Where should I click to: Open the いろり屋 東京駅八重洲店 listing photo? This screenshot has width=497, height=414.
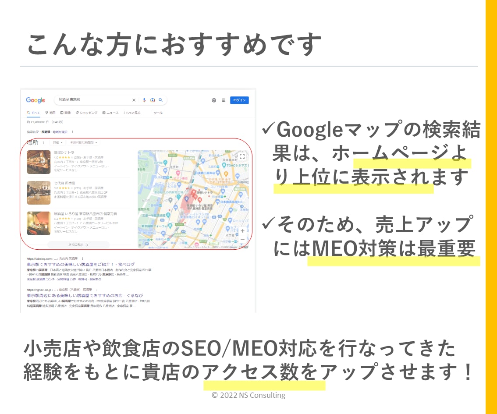tap(39, 223)
